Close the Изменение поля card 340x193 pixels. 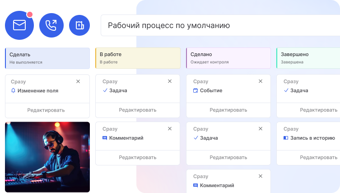point(78,81)
